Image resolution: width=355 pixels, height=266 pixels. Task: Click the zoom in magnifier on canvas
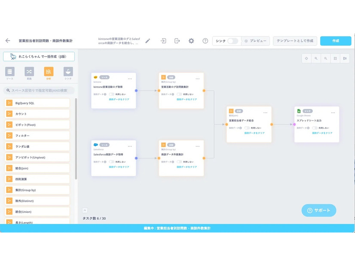coord(316,58)
